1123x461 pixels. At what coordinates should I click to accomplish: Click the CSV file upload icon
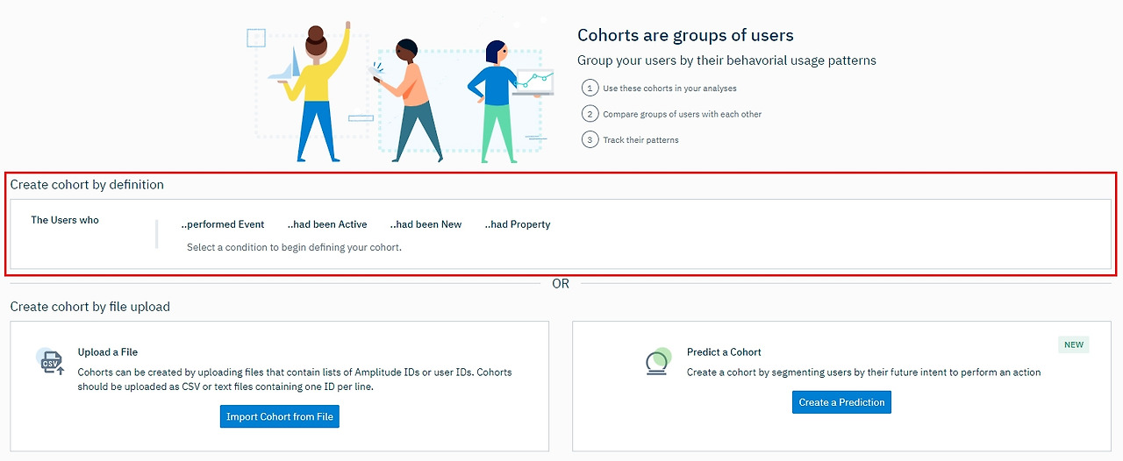tap(52, 360)
